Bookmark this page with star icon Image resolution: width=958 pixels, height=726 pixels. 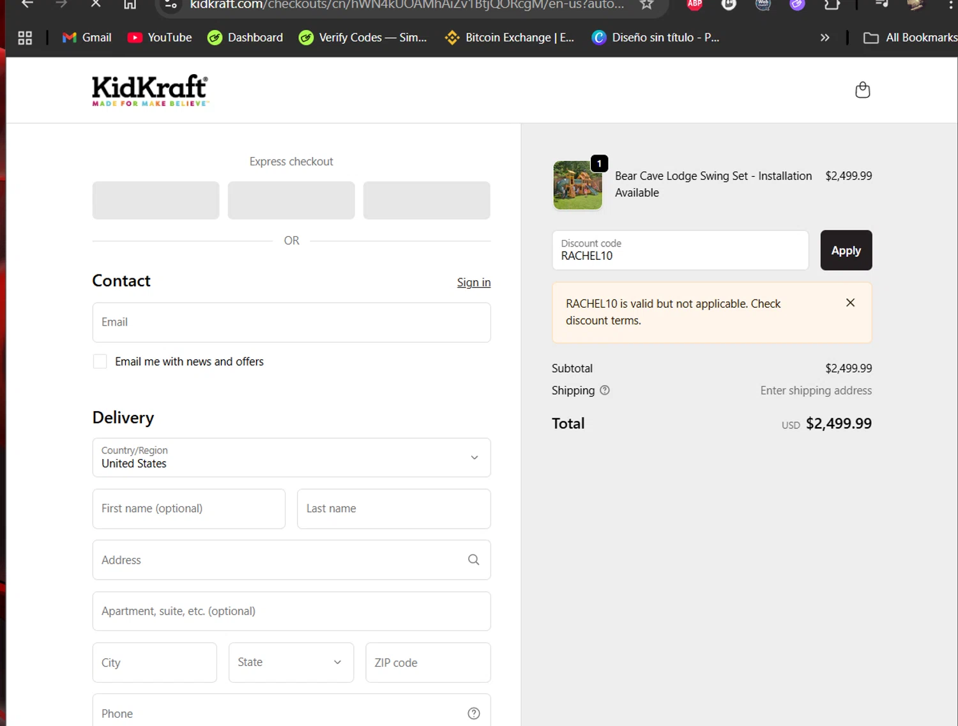coord(646,4)
